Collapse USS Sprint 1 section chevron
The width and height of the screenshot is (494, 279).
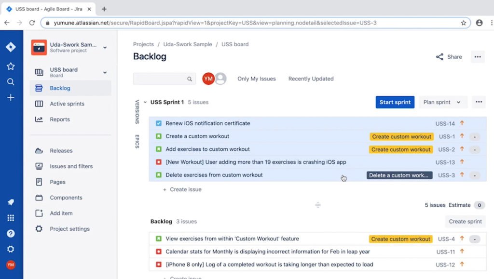[145, 102]
